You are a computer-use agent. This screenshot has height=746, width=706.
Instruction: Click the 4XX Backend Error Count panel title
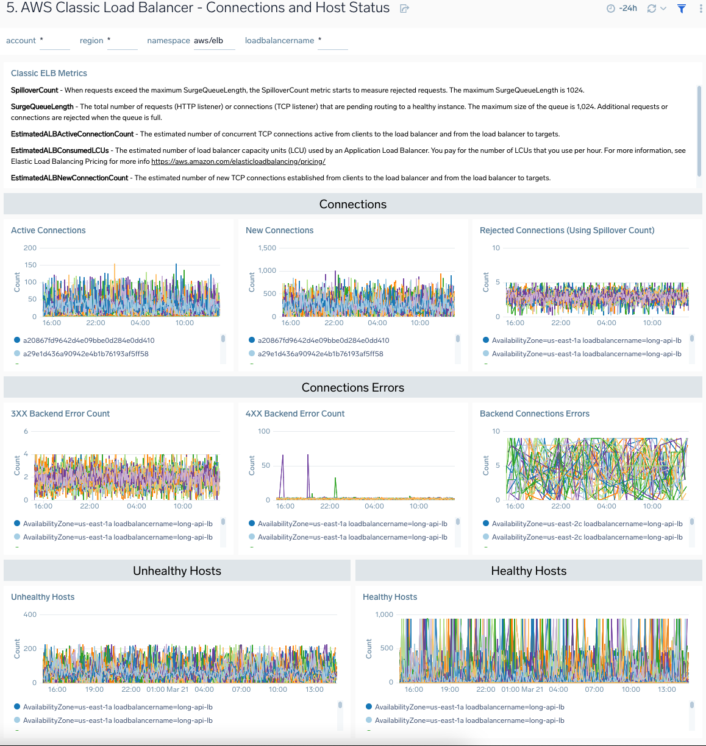[x=295, y=413]
